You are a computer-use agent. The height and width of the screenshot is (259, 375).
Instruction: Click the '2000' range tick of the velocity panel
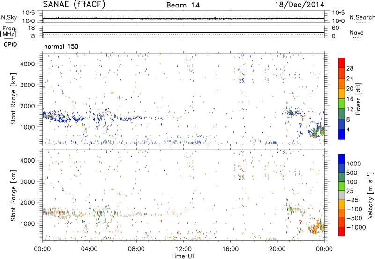[27, 202]
